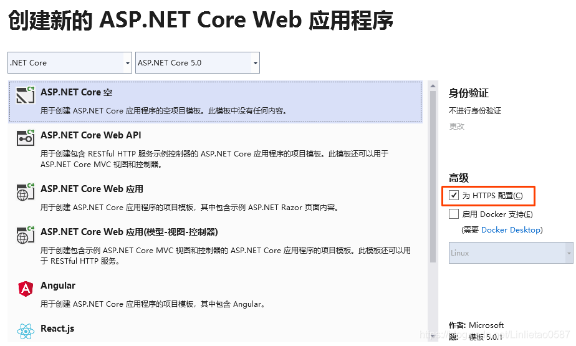Click the 高级 section heading
This screenshot has width=576, height=346.
click(x=458, y=178)
